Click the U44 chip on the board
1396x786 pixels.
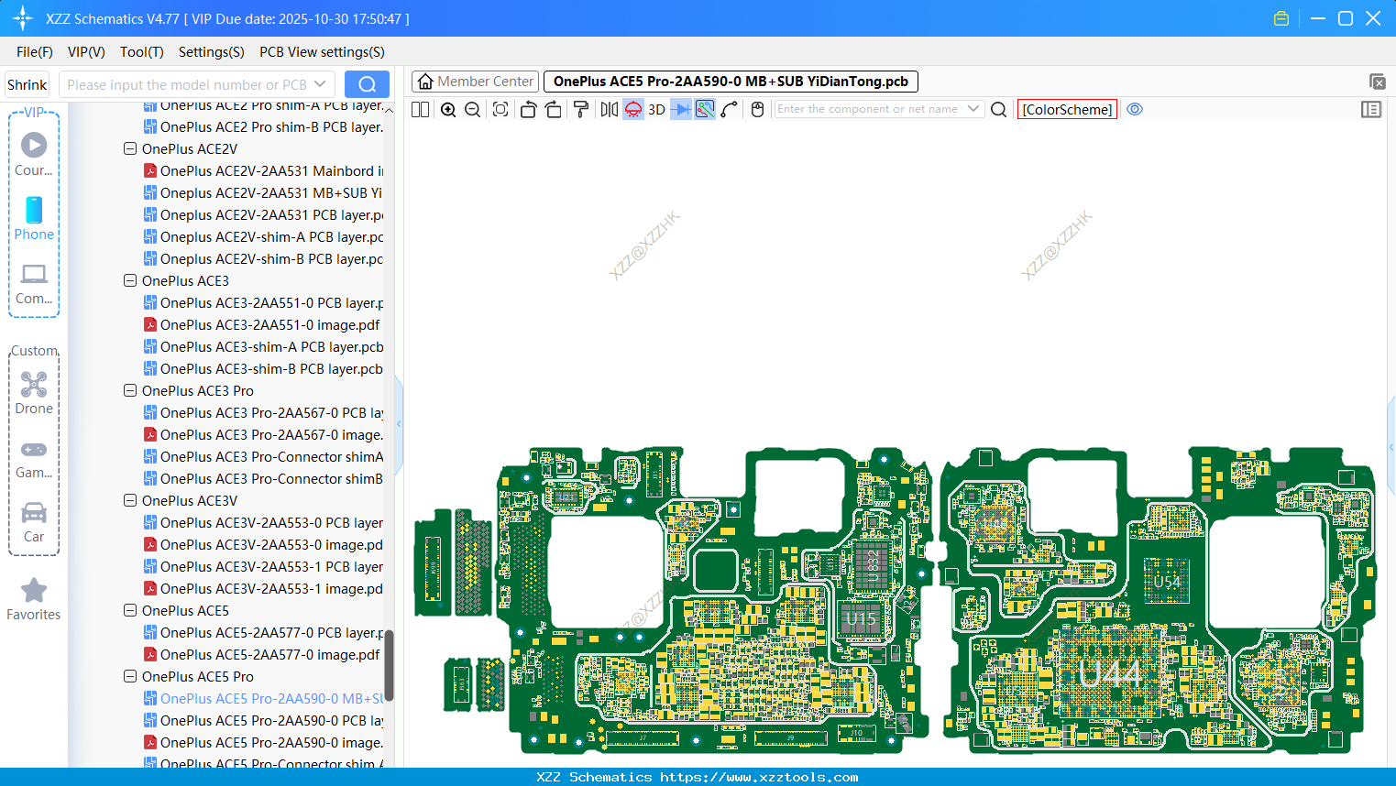point(1109,674)
